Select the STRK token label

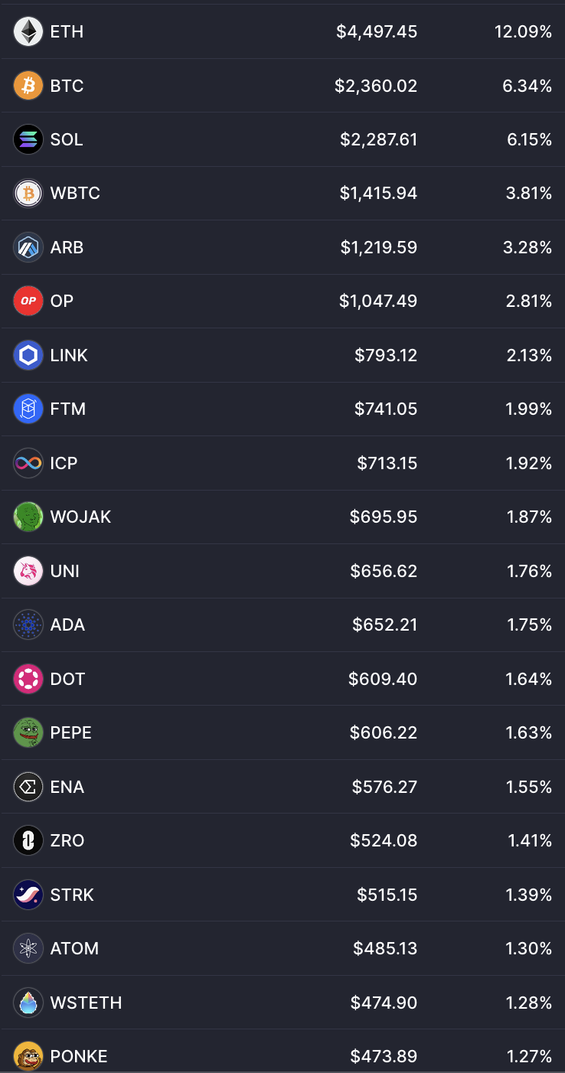coord(72,895)
